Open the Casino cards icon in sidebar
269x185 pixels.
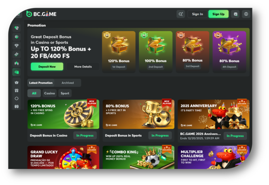click(x=17, y=28)
